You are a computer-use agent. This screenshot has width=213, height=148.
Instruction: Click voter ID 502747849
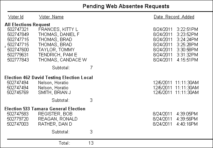[18, 34]
